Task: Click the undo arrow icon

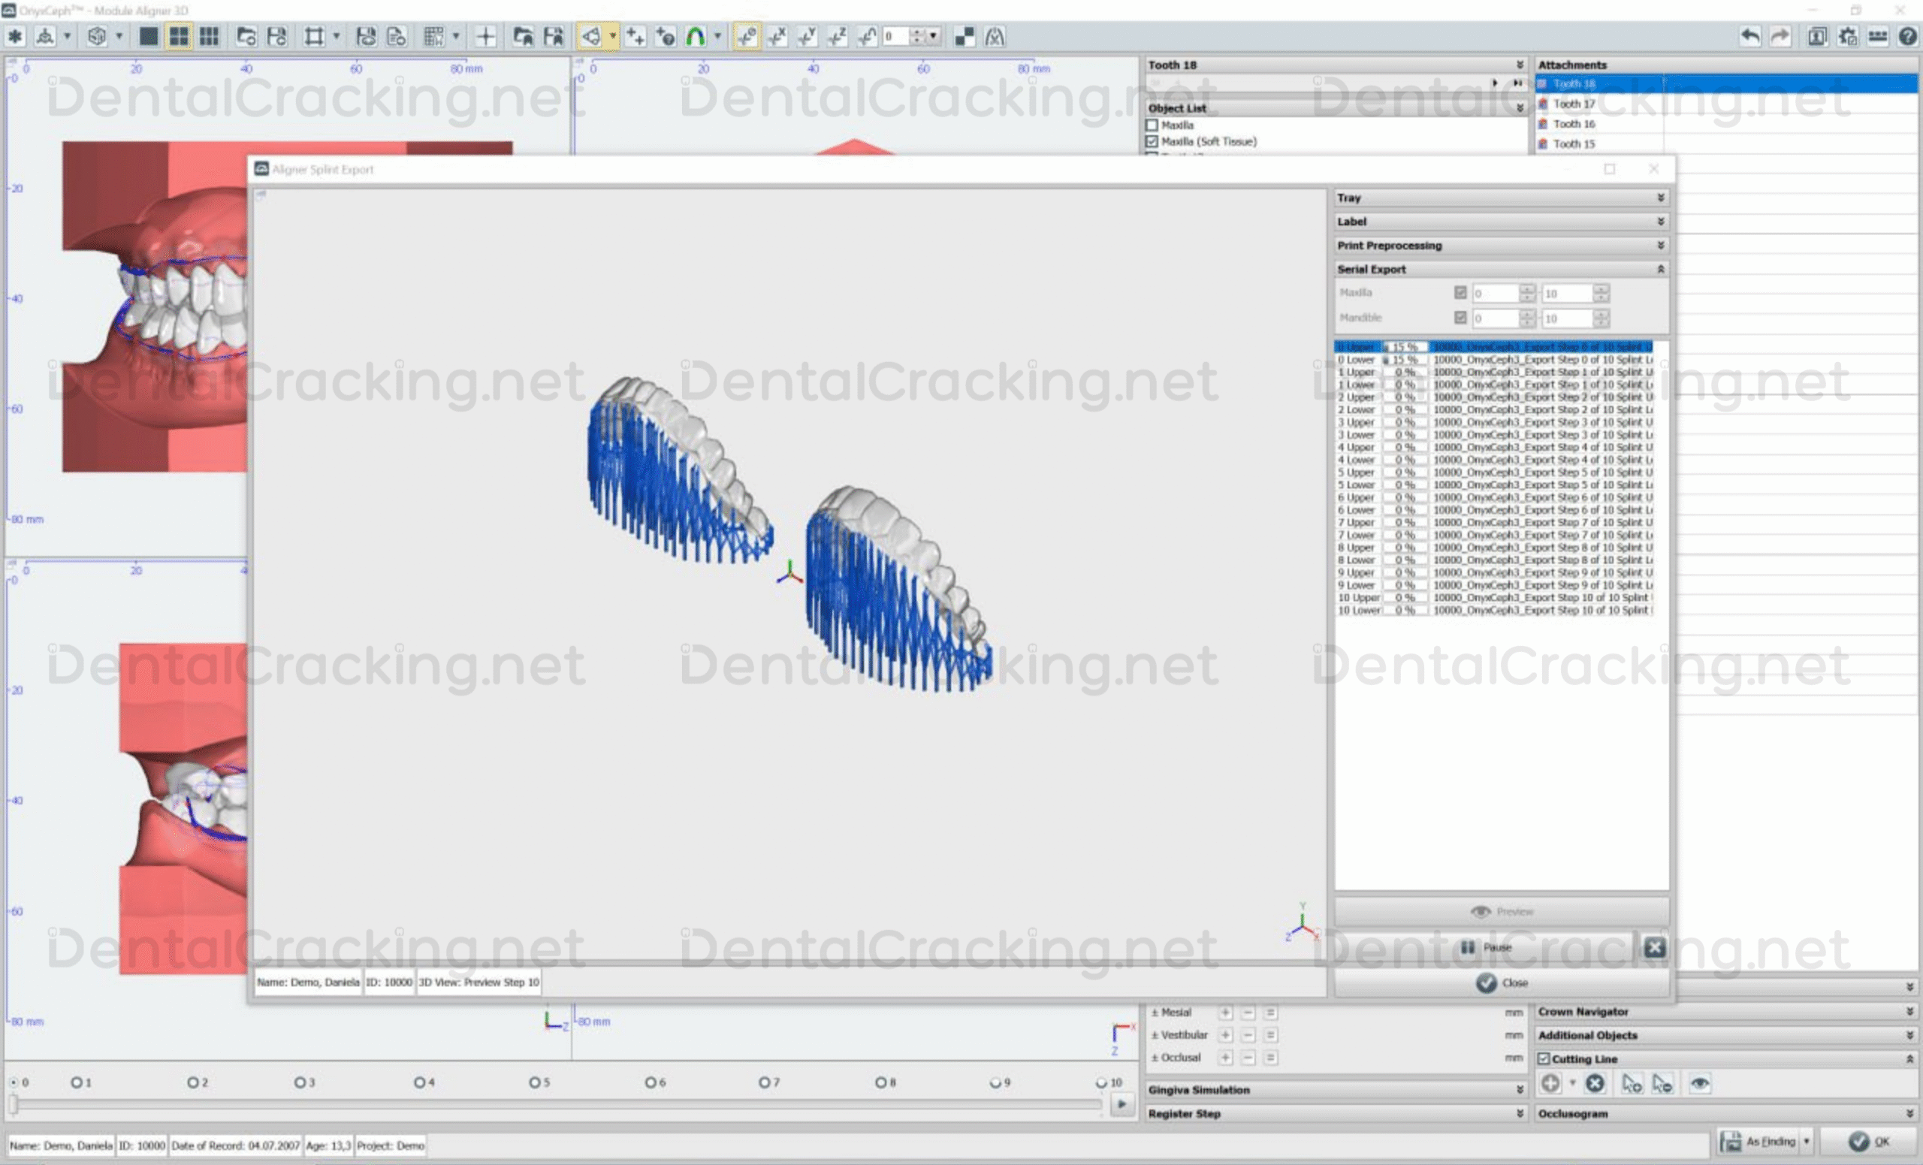Action: tap(1749, 37)
